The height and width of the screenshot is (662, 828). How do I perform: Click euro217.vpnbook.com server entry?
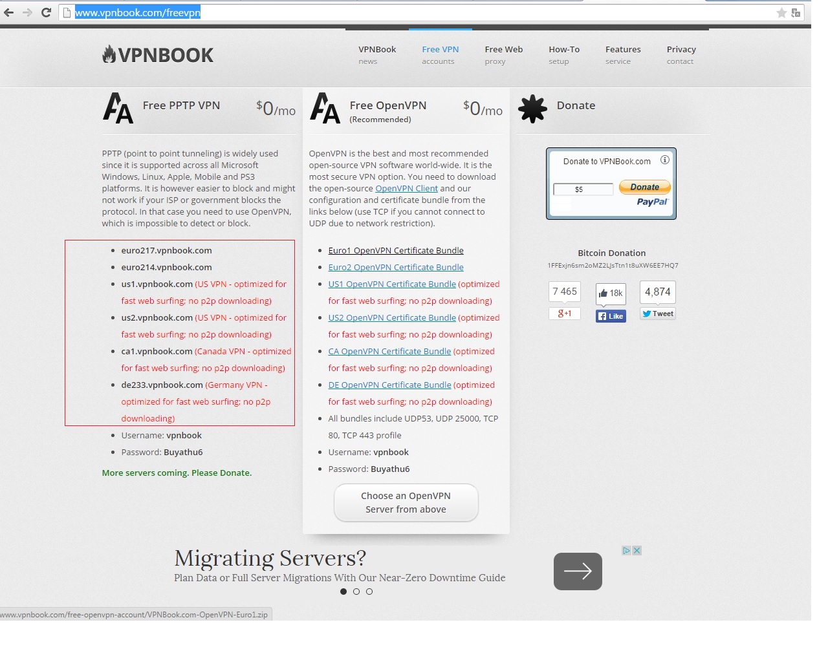(166, 251)
